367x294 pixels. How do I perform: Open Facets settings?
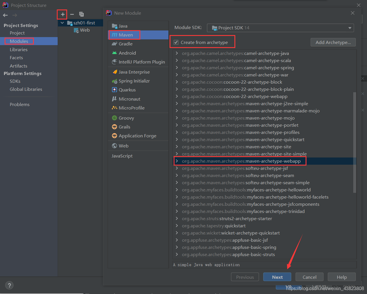16,57
